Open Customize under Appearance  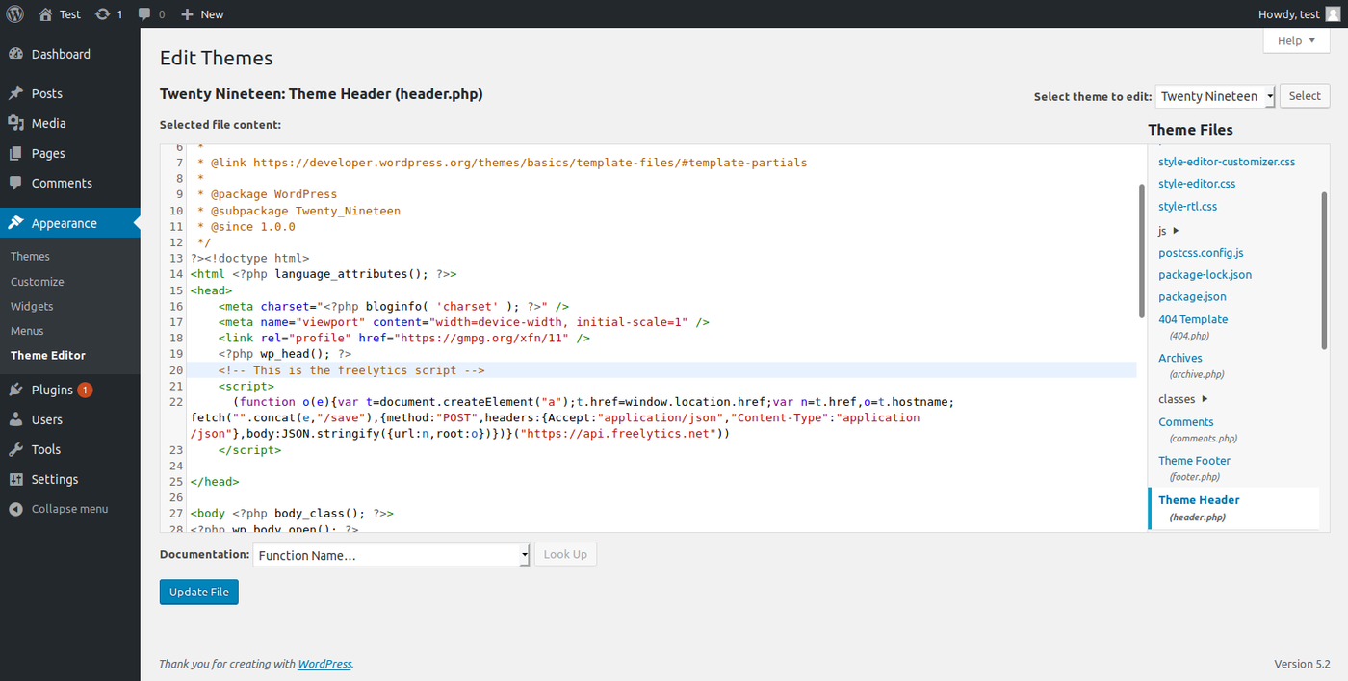click(x=37, y=282)
